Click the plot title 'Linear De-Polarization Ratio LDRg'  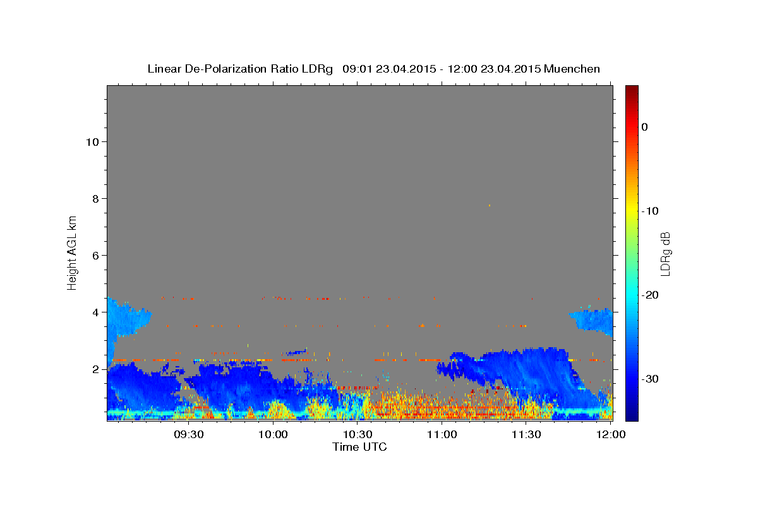240,69
